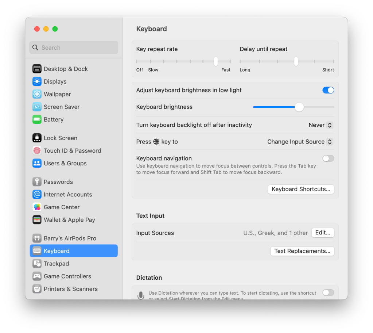The image size is (373, 333).
Task: Open Keyboard Shortcuts dialog
Action: [x=301, y=189]
